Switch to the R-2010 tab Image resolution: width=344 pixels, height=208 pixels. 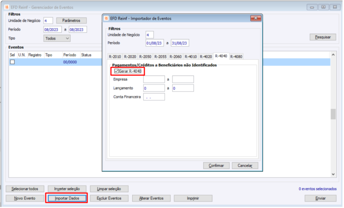(x=115, y=56)
